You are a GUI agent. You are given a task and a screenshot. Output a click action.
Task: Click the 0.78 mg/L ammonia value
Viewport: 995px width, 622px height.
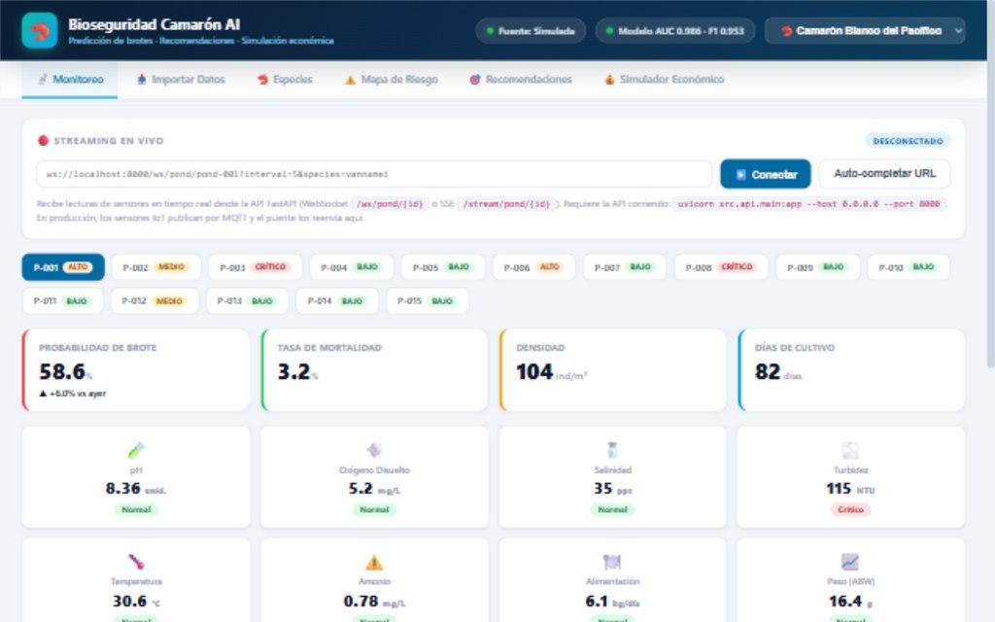coord(374,601)
